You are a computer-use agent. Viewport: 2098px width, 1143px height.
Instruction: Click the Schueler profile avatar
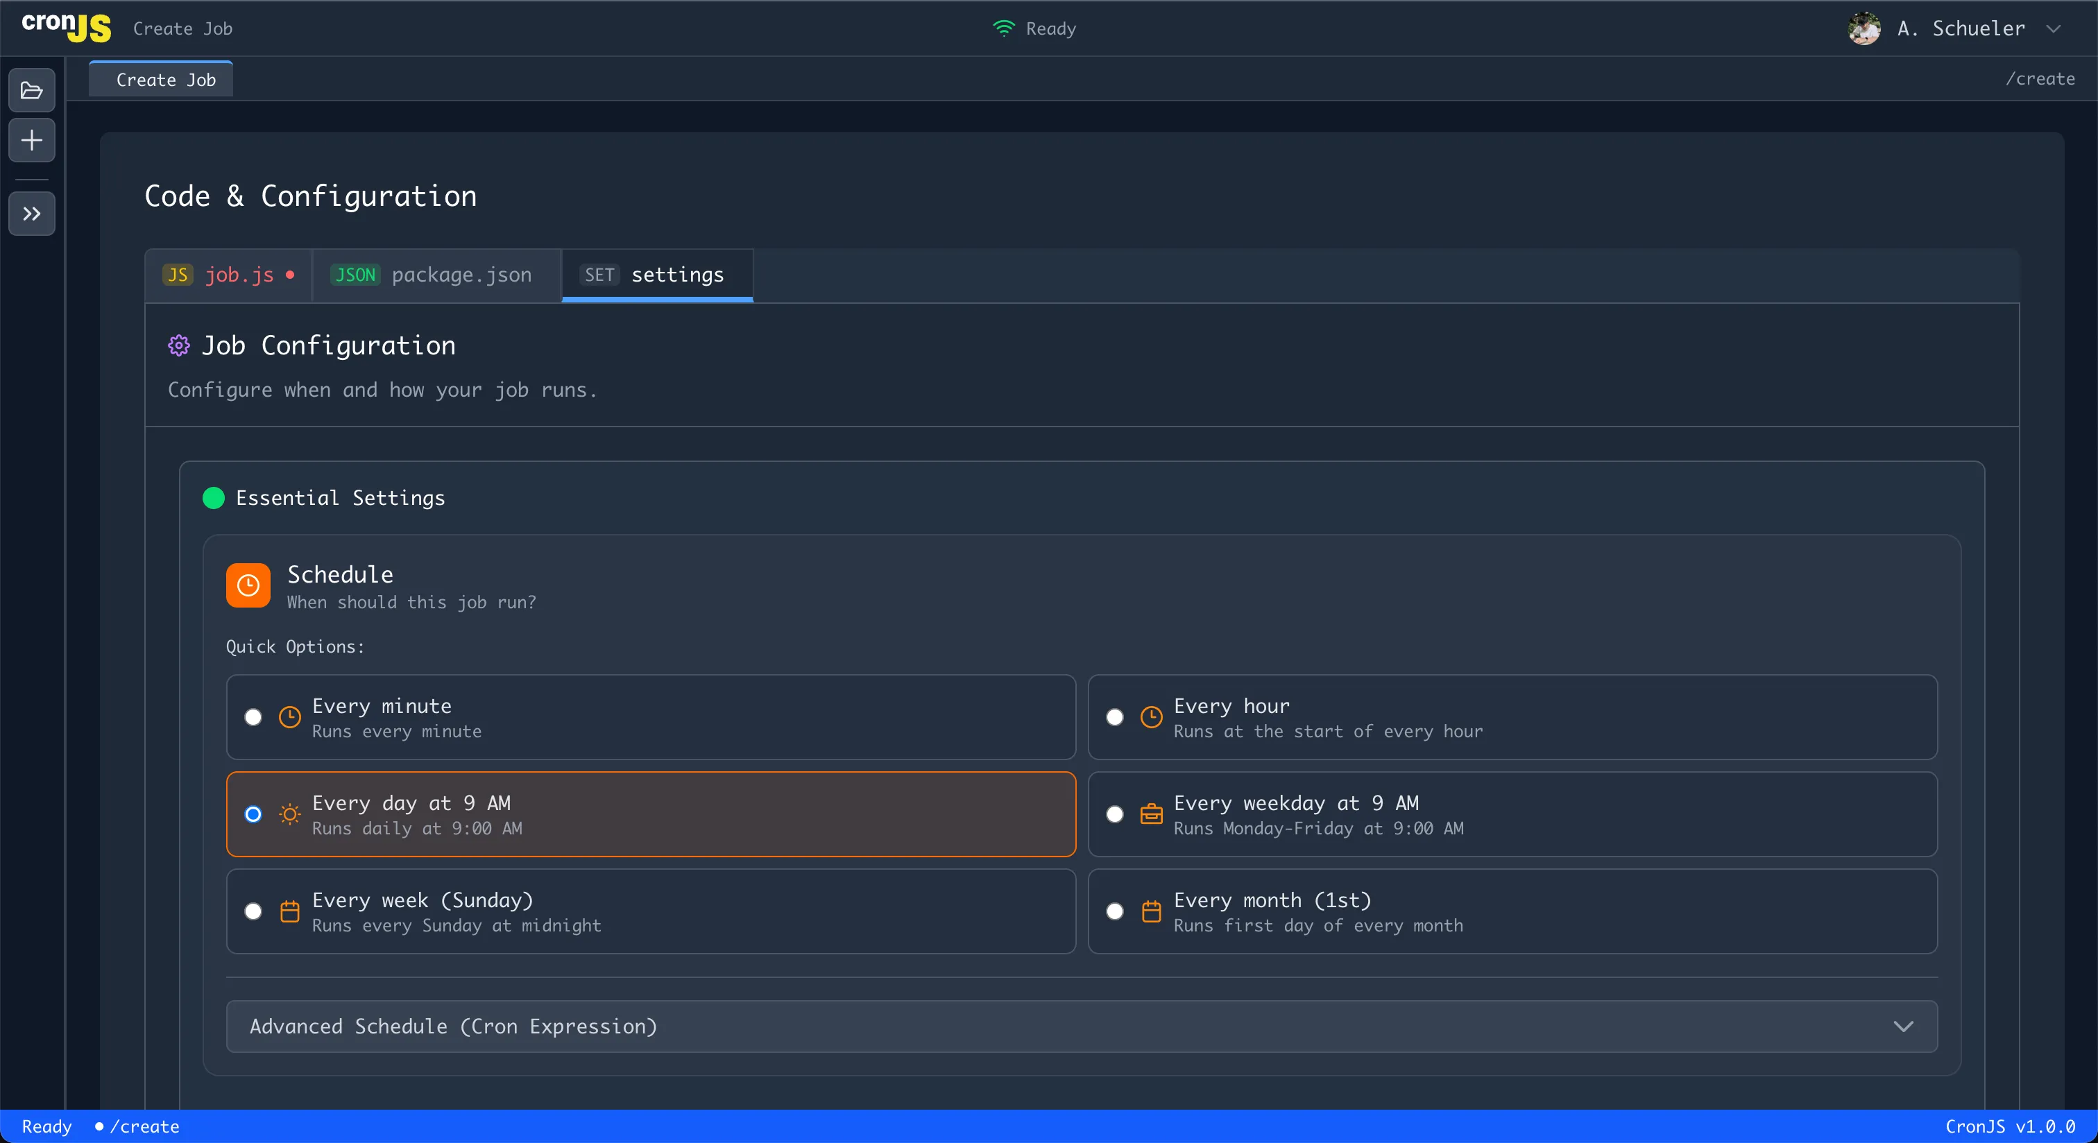(1865, 28)
